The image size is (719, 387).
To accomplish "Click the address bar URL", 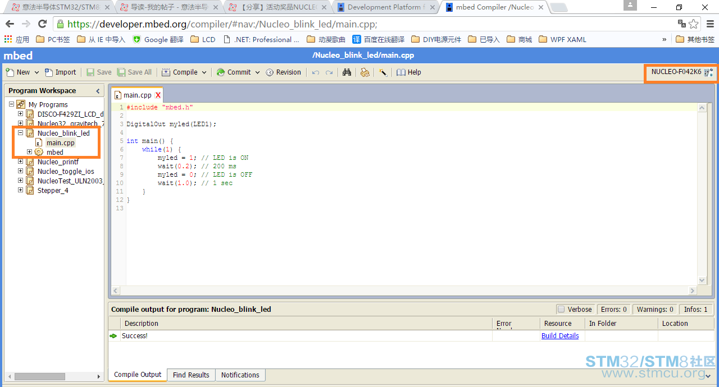I will (222, 24).
